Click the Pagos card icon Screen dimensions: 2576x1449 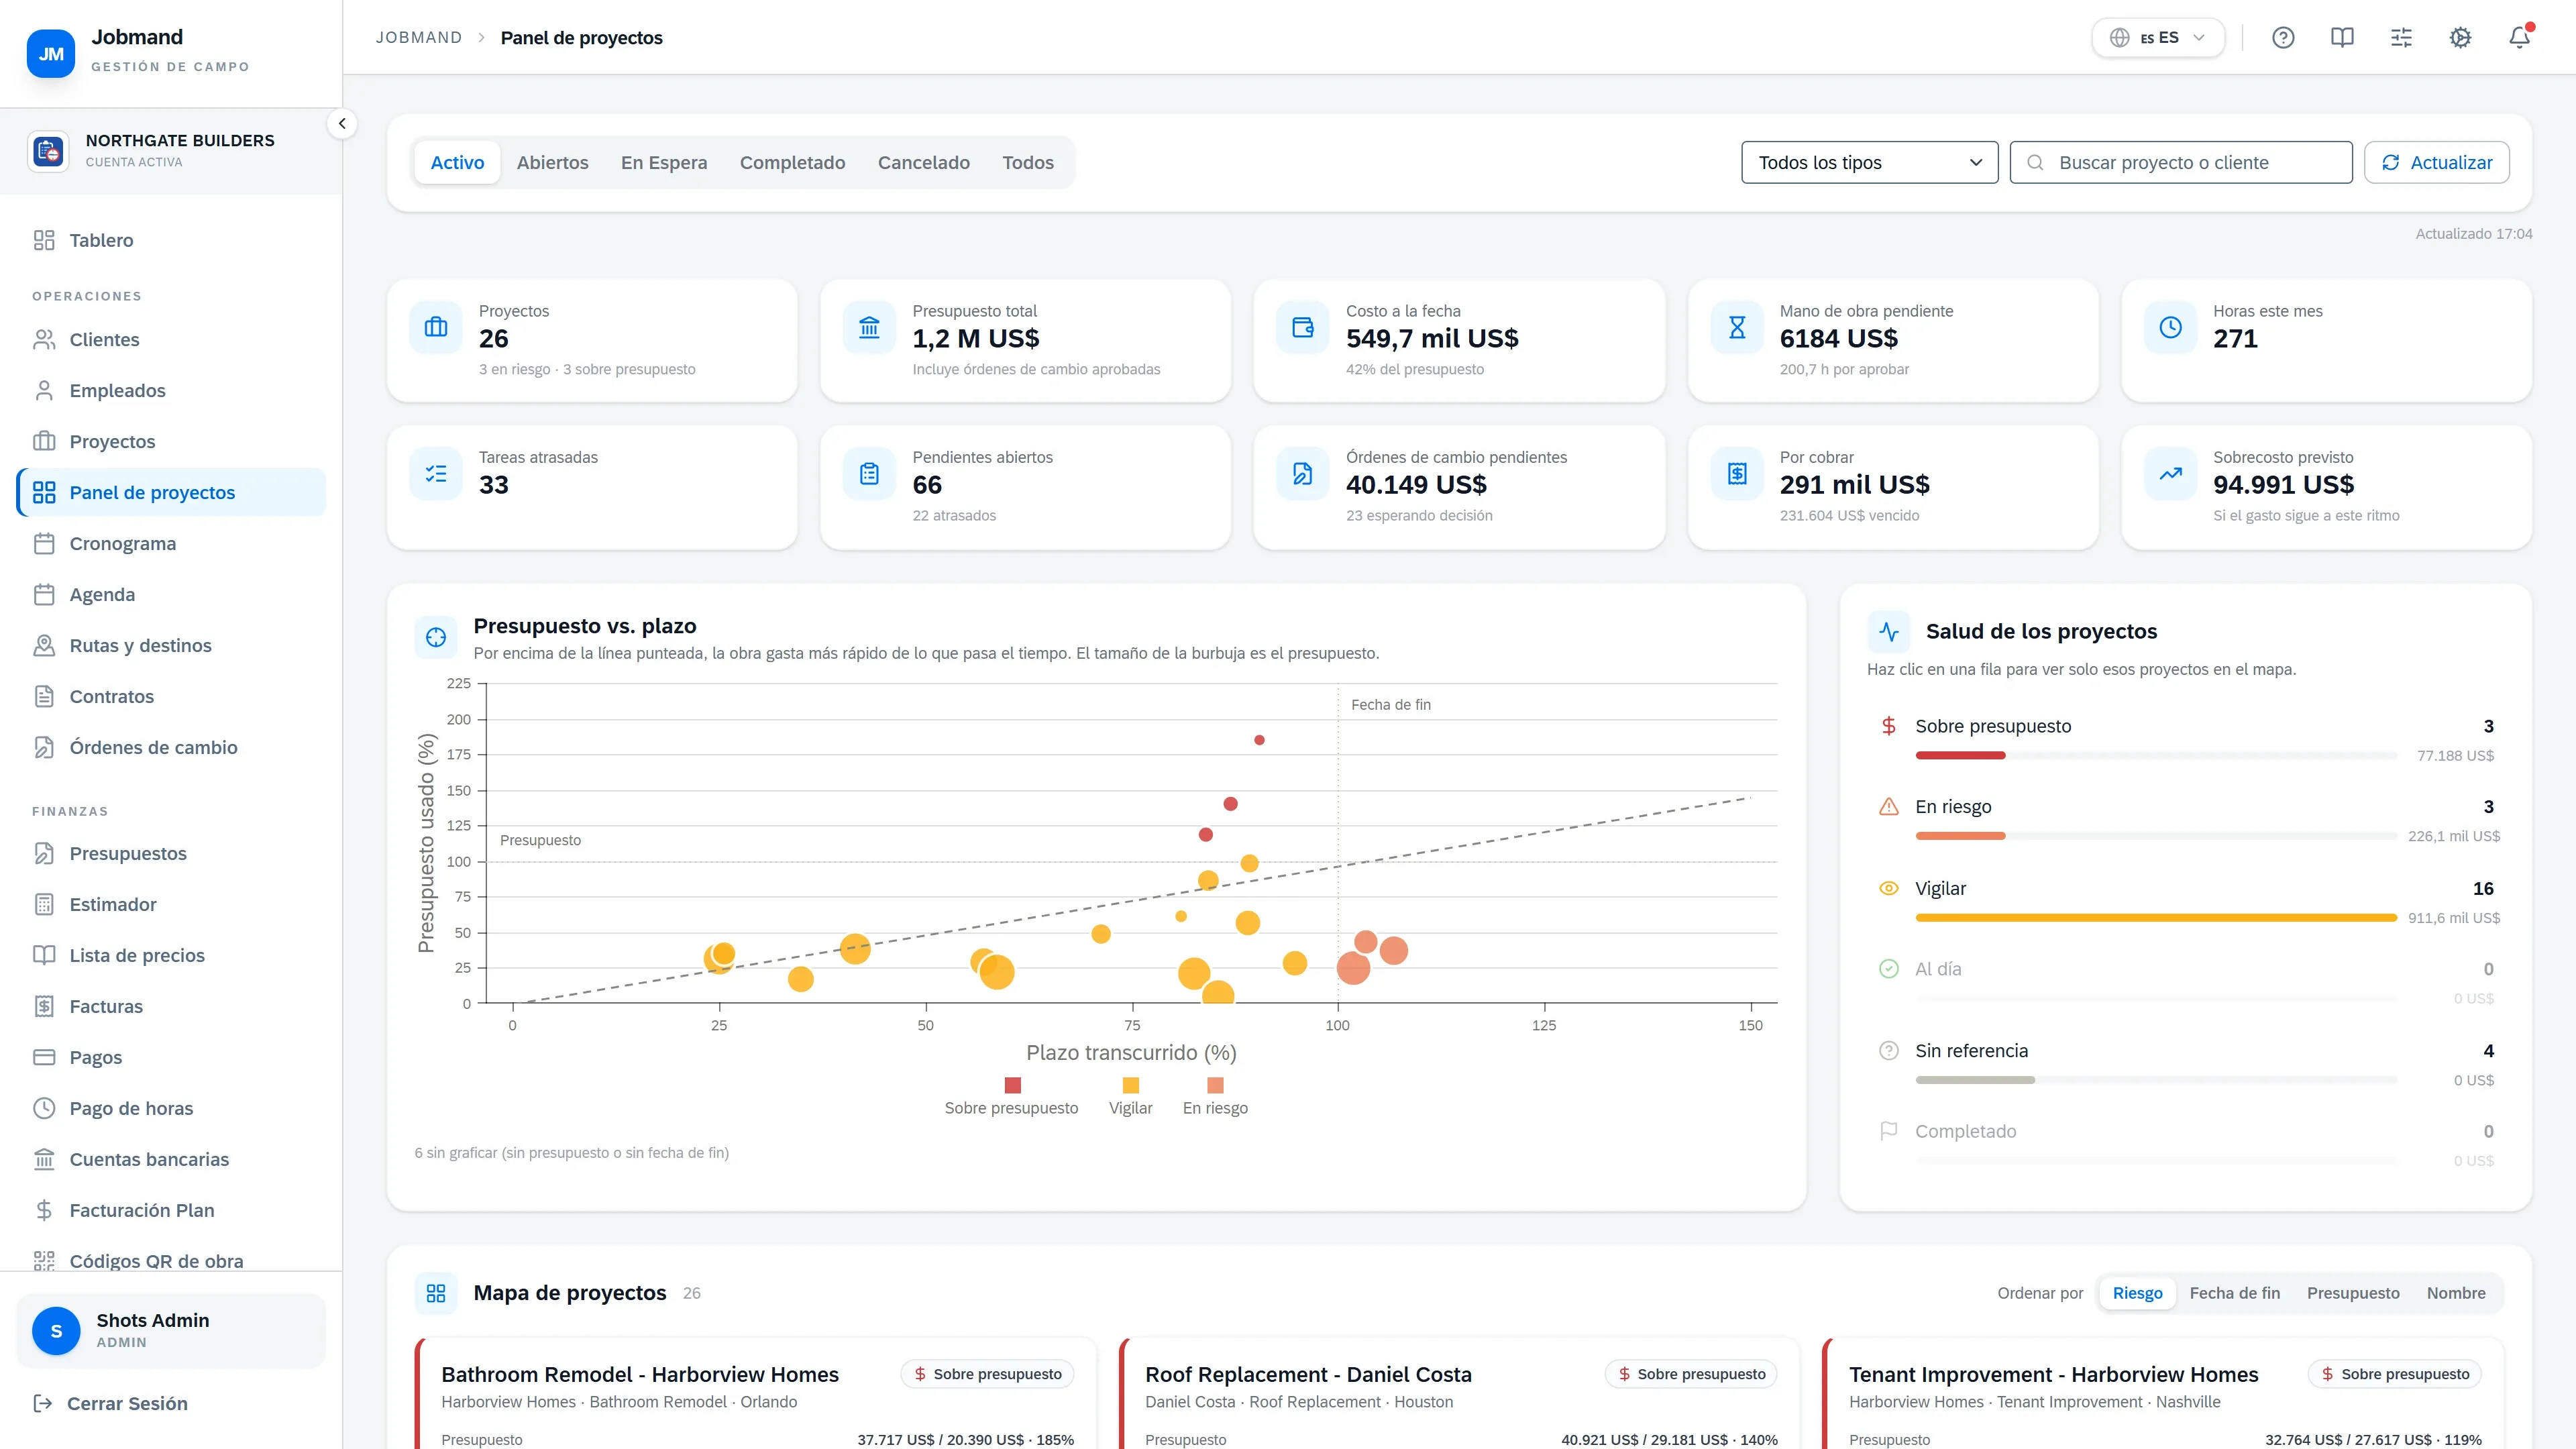tap(44, 1057)
